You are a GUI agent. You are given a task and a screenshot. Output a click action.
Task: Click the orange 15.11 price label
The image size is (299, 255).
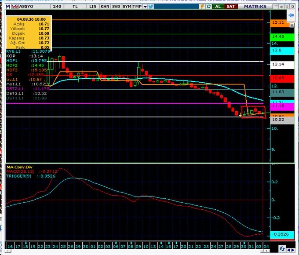pos(280,23)
